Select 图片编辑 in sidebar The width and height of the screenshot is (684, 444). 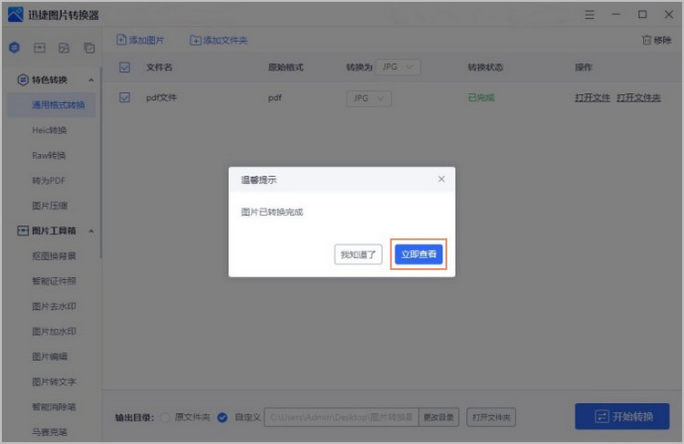click(x=51, y=356)
